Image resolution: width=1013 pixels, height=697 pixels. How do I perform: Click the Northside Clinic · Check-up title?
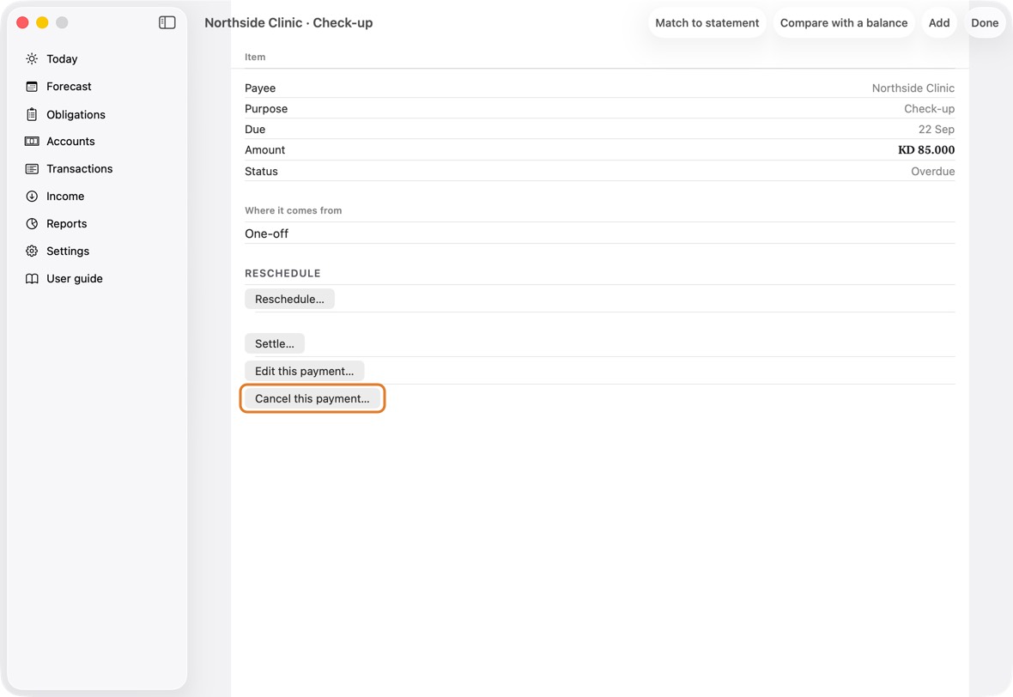point(288,22)
